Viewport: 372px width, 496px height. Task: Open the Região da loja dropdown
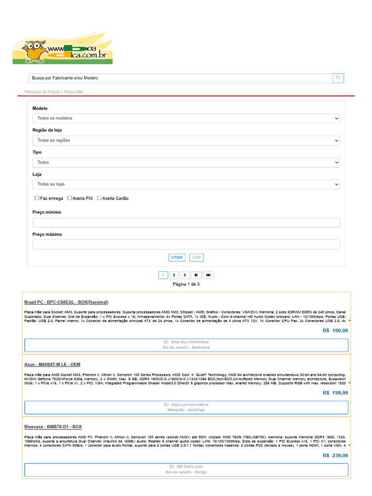186,140
